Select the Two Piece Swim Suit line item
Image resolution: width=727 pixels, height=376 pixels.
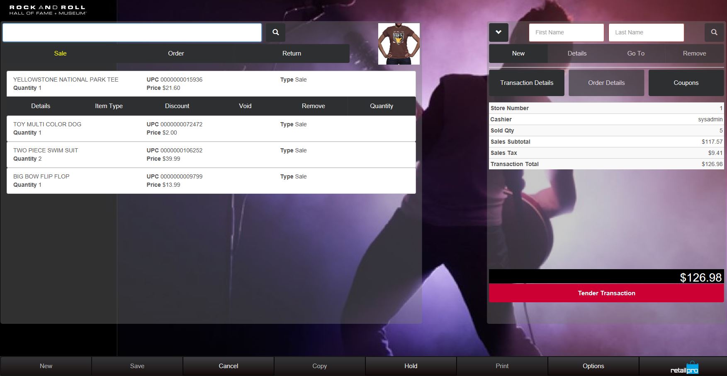click(211, 154)
